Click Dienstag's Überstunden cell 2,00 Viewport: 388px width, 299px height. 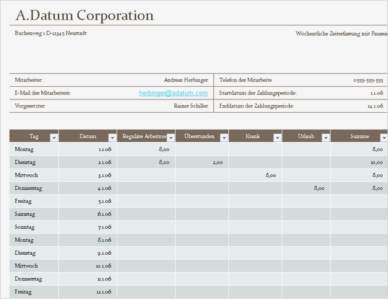pos(217,163)
